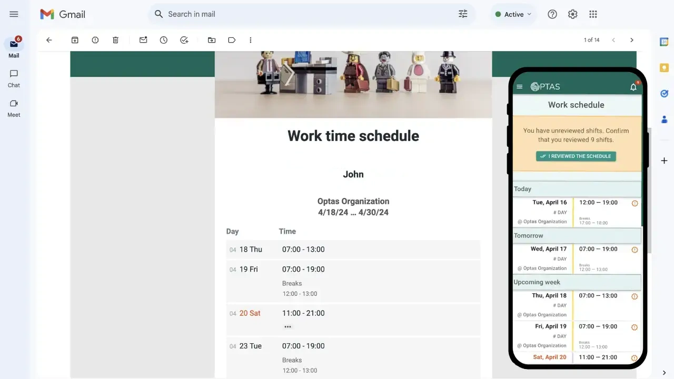Select the Thu, April 18 shift in phone app
The image size is (674, 379).
point(577,305)
